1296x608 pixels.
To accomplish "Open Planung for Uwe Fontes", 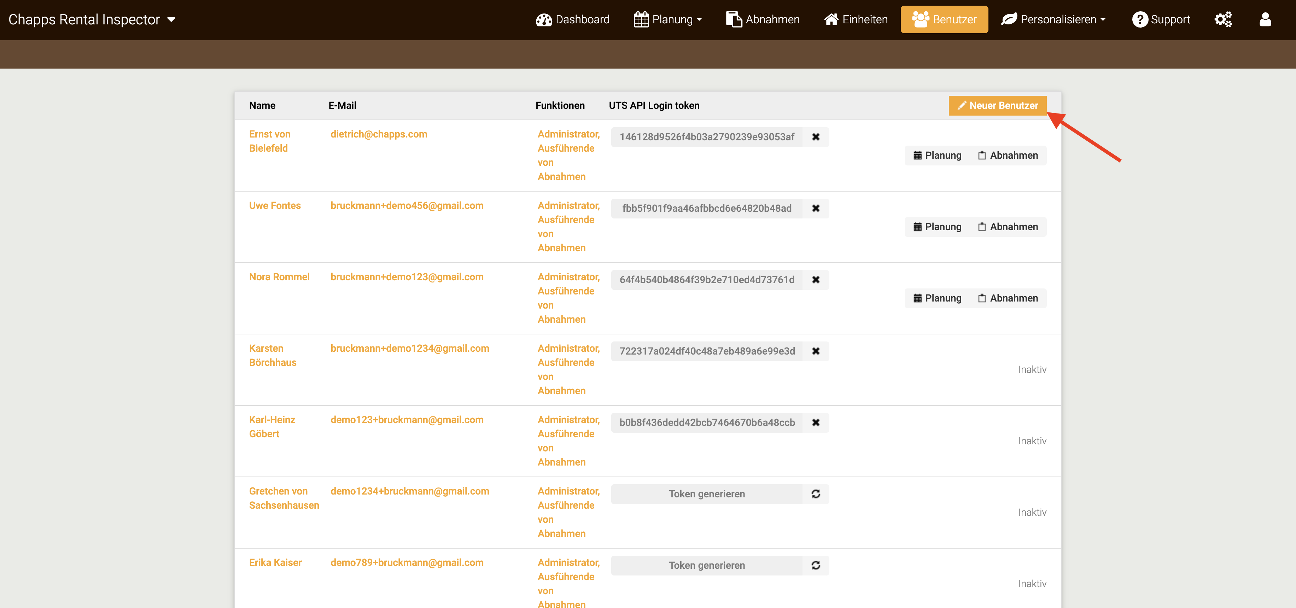I will tap(937, 227).
